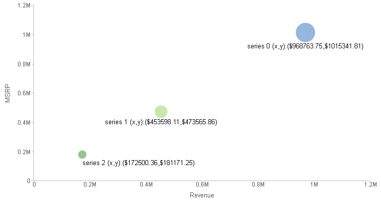Viewport: 381px width, 201px height.
Task: Click the 0.8M label on y-axis
Action: tap(24, 64)
